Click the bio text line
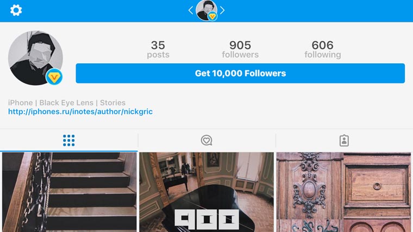 click(67, 102)
